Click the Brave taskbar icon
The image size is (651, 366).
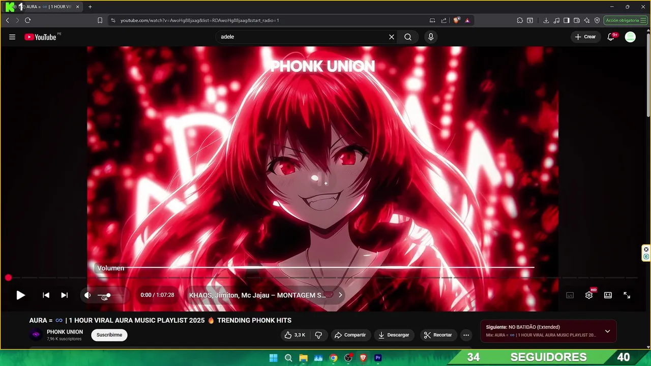click(x=363, y=358)
